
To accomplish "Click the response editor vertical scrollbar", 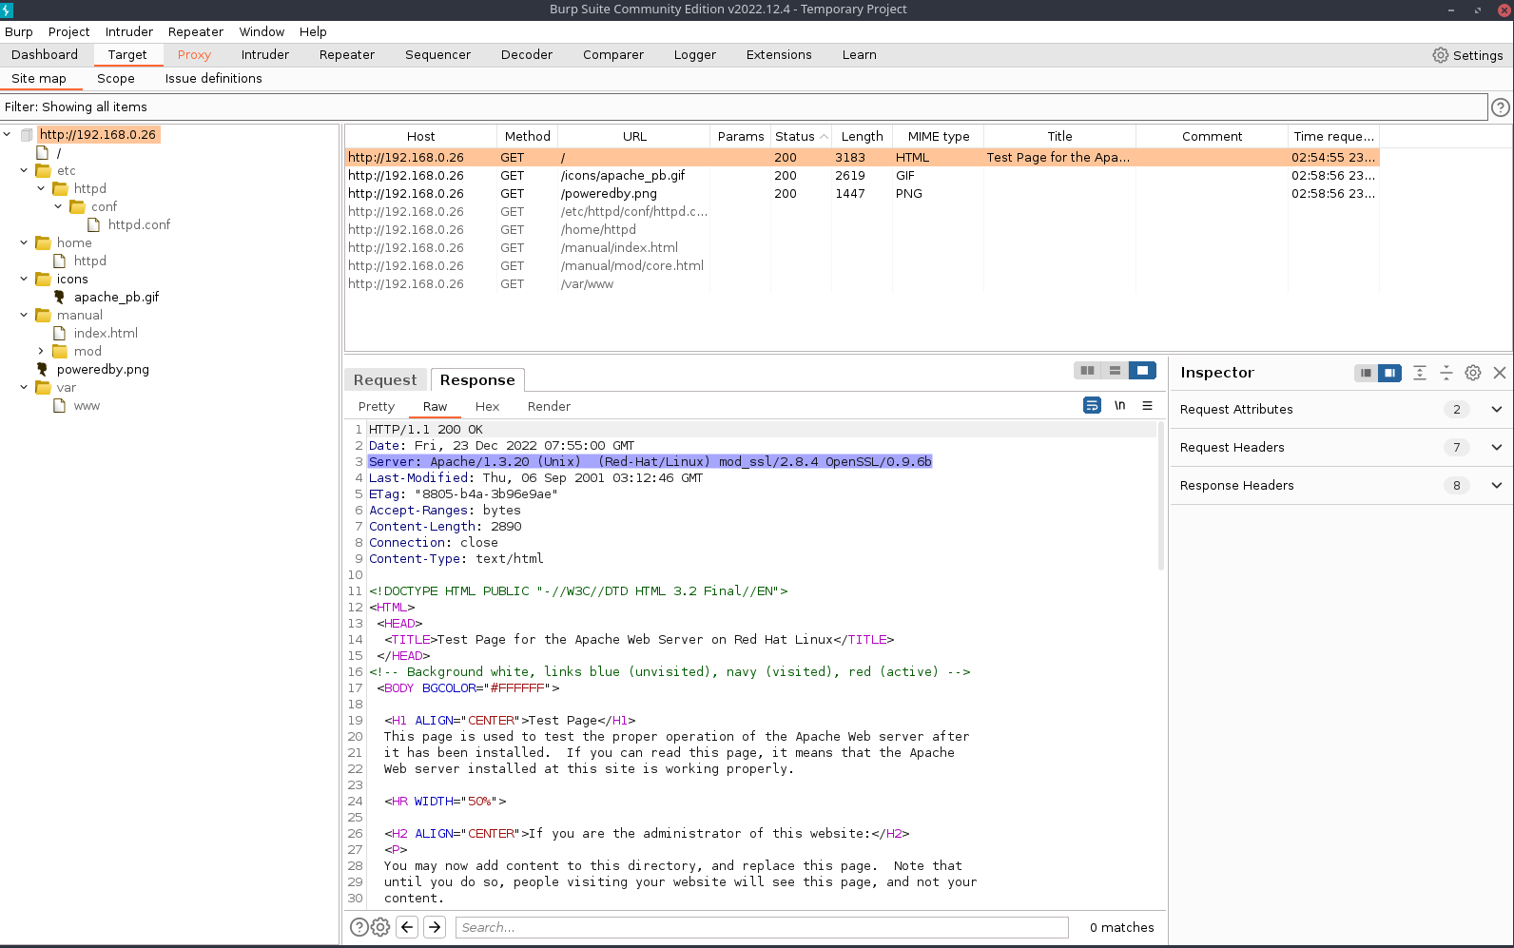I will [1161, 494].
